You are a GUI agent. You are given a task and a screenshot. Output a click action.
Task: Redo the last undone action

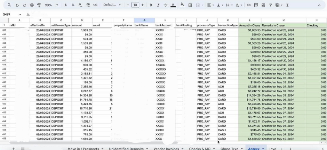pyautogui.click(x=24, y=5)
